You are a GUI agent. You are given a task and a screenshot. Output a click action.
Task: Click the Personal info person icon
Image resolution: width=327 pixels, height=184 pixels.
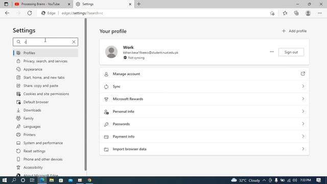coord(106,112)
